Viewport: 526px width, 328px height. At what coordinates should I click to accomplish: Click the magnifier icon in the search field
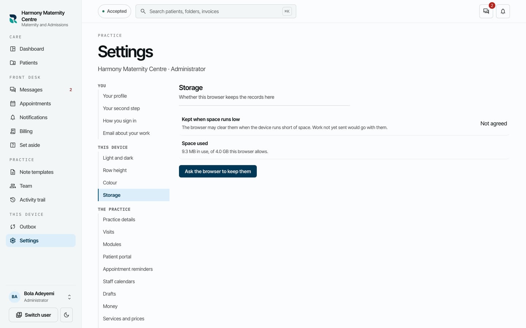pos(143,11)
